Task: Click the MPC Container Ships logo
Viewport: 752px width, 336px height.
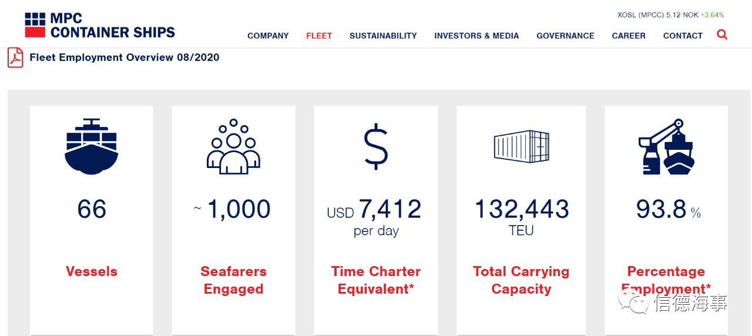Action: pos(100,25)
